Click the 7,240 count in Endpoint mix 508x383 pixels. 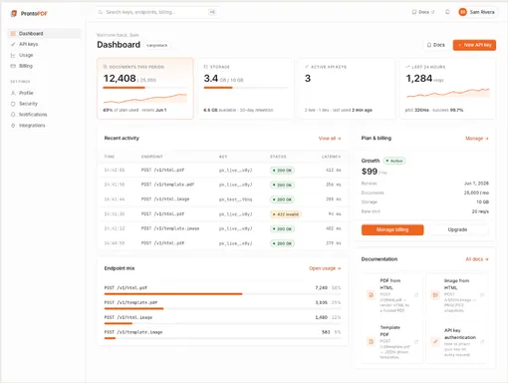[x=321, y=288]
